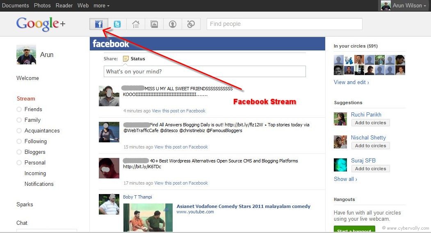This screenshot has height=233, width=431.
Task: Open Boby T Thampi's profile picture
Action: 109,204
